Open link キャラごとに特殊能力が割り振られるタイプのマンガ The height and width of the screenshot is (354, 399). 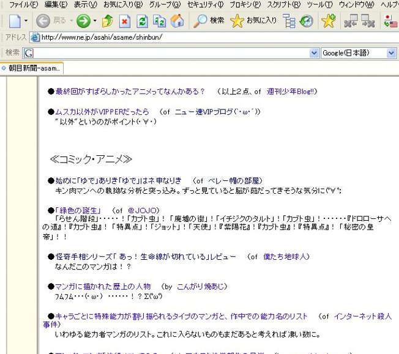[x=181, y=316]
